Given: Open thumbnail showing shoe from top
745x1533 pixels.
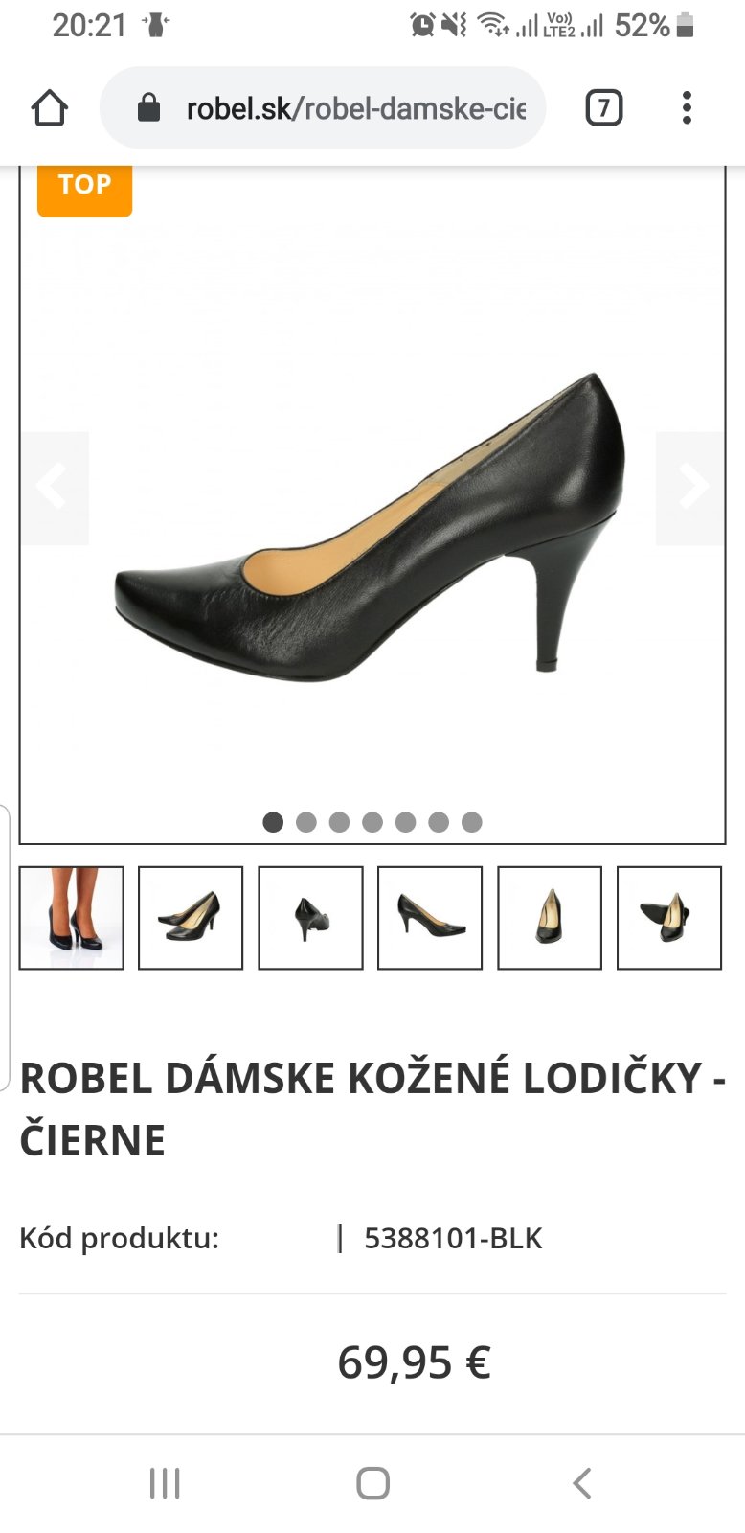Looking at the screenshot, I should point(550,918).
